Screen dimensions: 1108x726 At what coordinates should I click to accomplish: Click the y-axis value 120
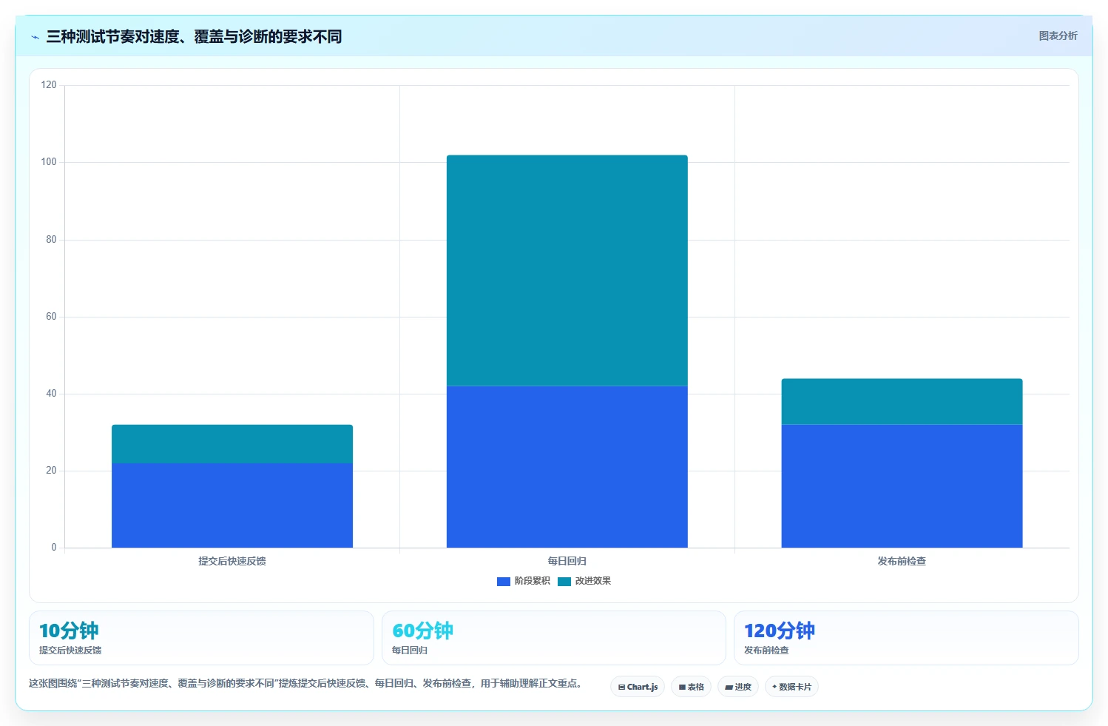pyautogui.click(x=49, y=85)
